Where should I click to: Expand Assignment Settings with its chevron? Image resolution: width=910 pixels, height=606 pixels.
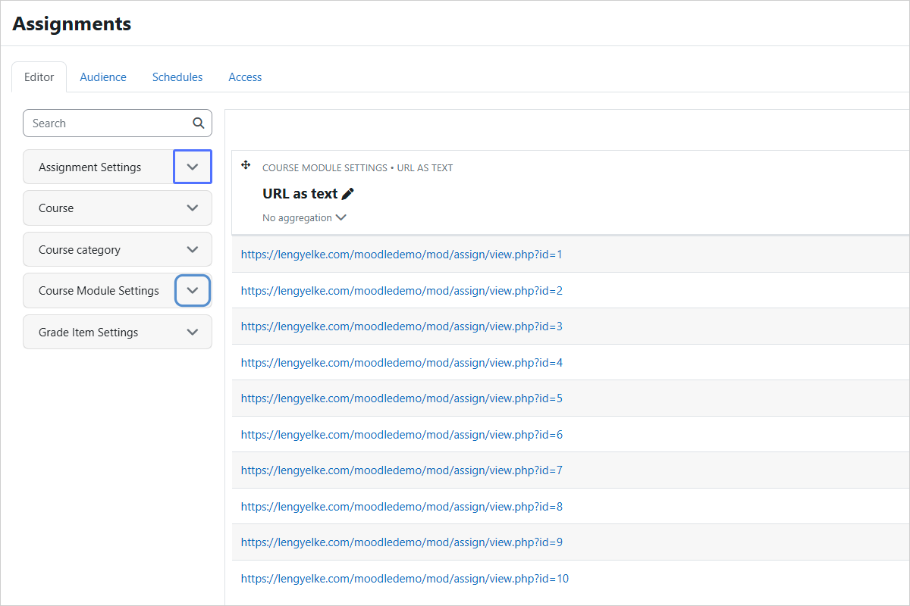pyautogui.click(x=193, y=167)
